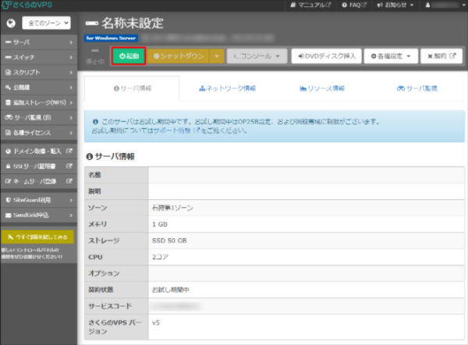Viewport: 468px width, 345px height.
Task: Open SendGrid申込 sidebar item
Action: pos(39,215)
